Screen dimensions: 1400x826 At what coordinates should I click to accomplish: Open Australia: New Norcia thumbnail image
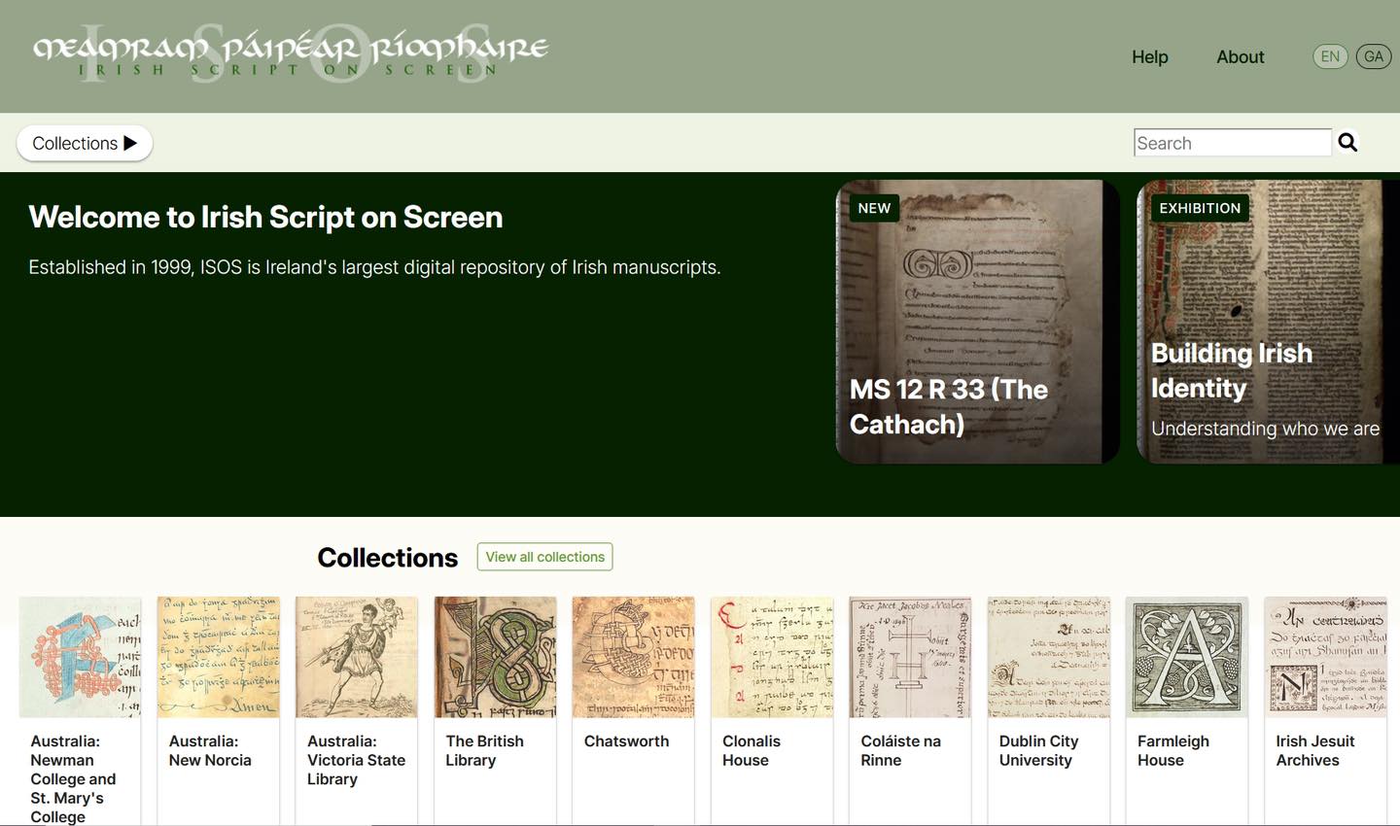coord(219,657)
